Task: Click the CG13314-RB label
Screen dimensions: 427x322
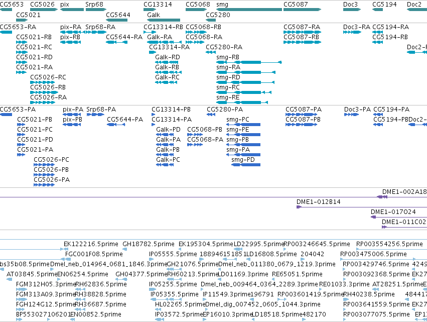Action: [x=164, y=27]
